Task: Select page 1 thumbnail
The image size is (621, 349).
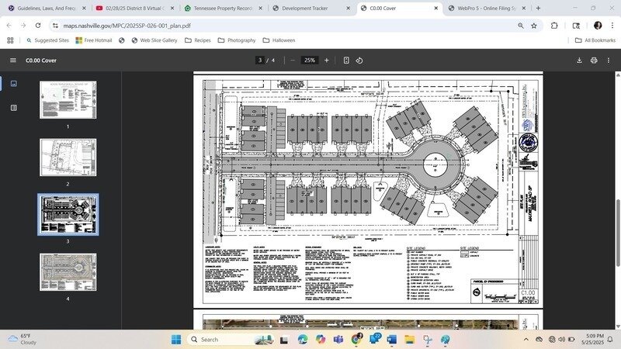Action: 68,99
